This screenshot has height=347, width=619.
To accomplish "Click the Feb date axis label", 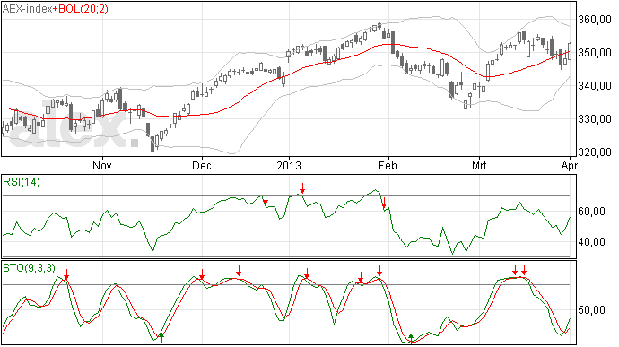I will [388, 165].
